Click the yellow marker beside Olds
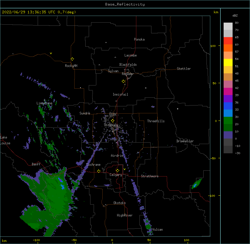Screen dimensions: 250x244 (113, 121)
